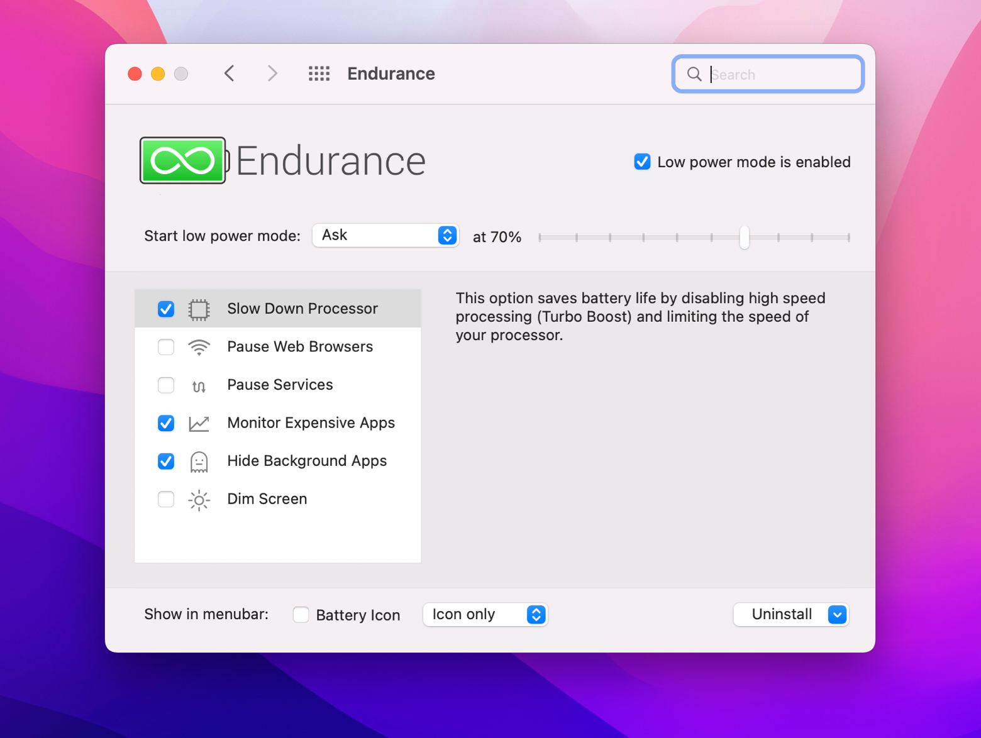Open the grid show-all icon in the toolbar
This screenshot has width=981, height=738.
point(319,74)
